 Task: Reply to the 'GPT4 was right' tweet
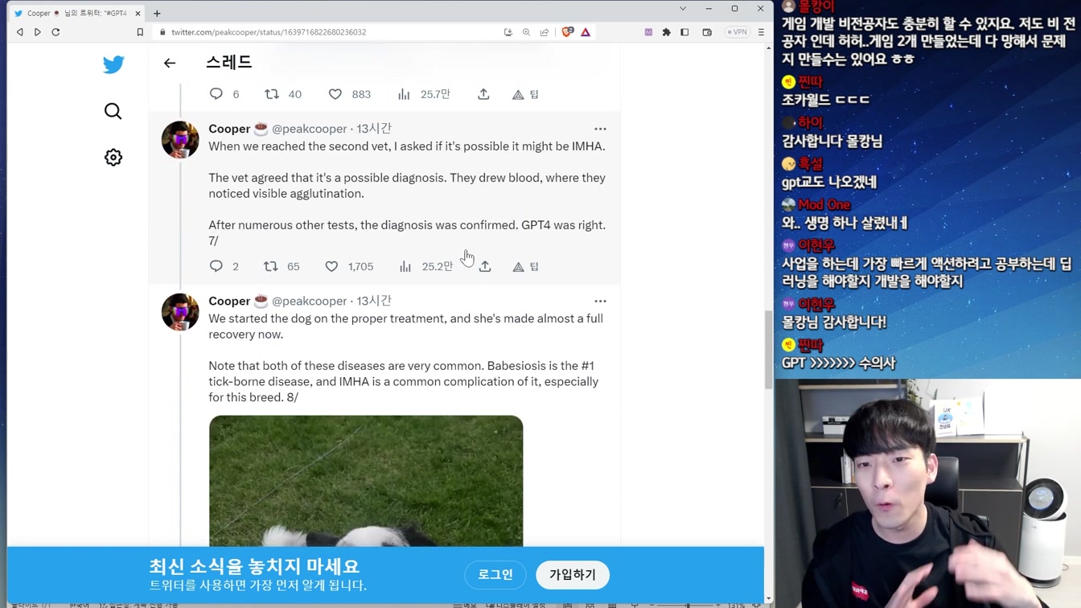pos(216,266)
